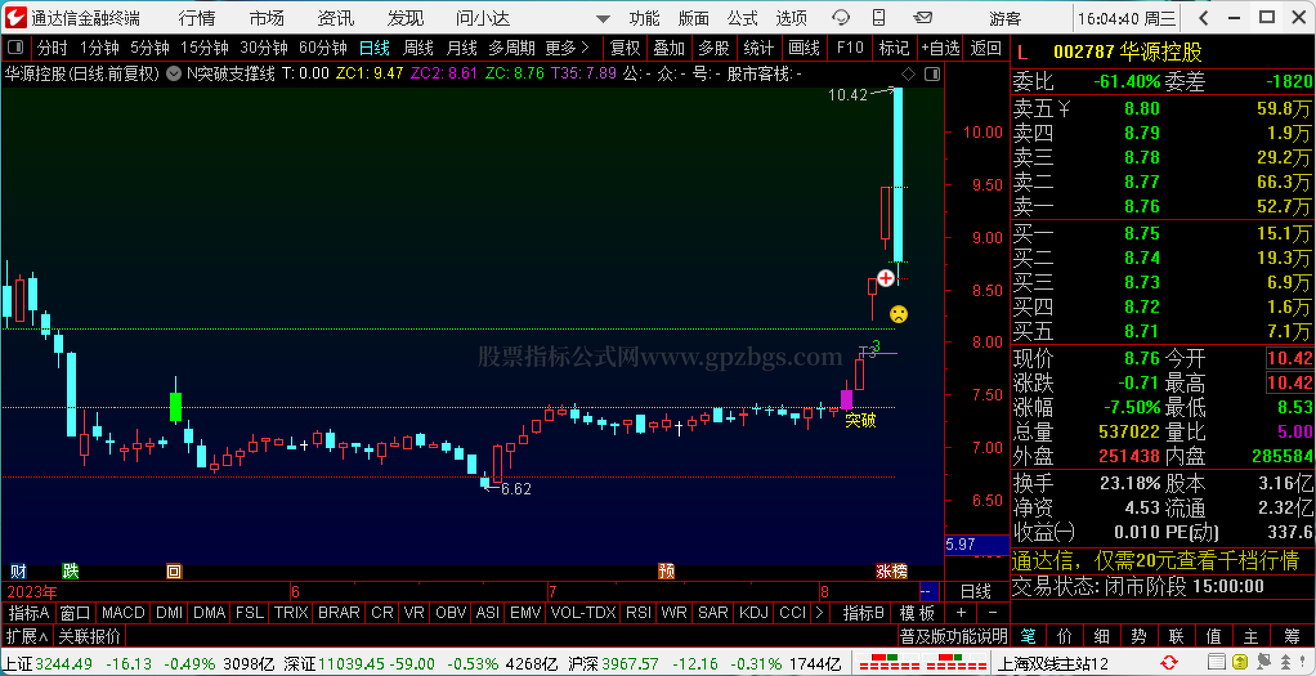This screenshot has height=676, width=1316.
Task: Add stock via +自选 button
Action: click(940, 48)
